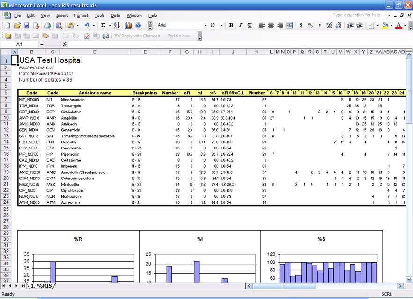Image resolution: width=413 pixels, height=299 pixels.
Task: Expand the Font Color dropdown arrow
Action: pos(405,25)
